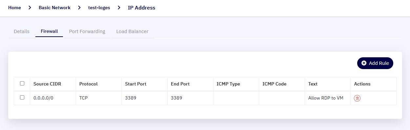Click the chevron after Basic Network breadcrumb
The width and height of the screenshot is (410, 130).
pos(79,8)
